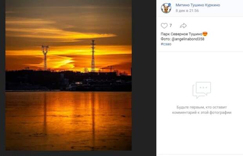Click the Будьте первым comment placeholder text
The width and height of the screenshot is (243, 156).
(201, 110)
